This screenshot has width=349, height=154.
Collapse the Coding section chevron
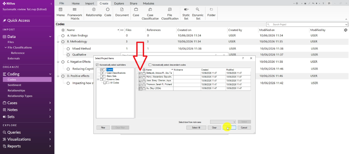coord(50,74)
